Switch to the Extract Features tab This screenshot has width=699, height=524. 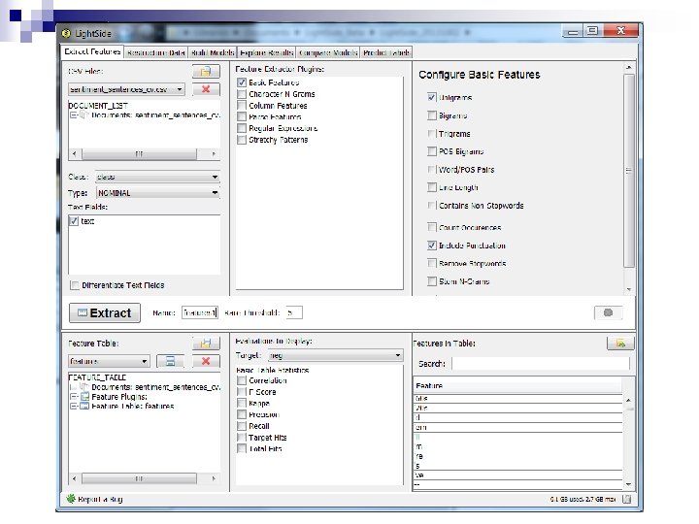92,51
